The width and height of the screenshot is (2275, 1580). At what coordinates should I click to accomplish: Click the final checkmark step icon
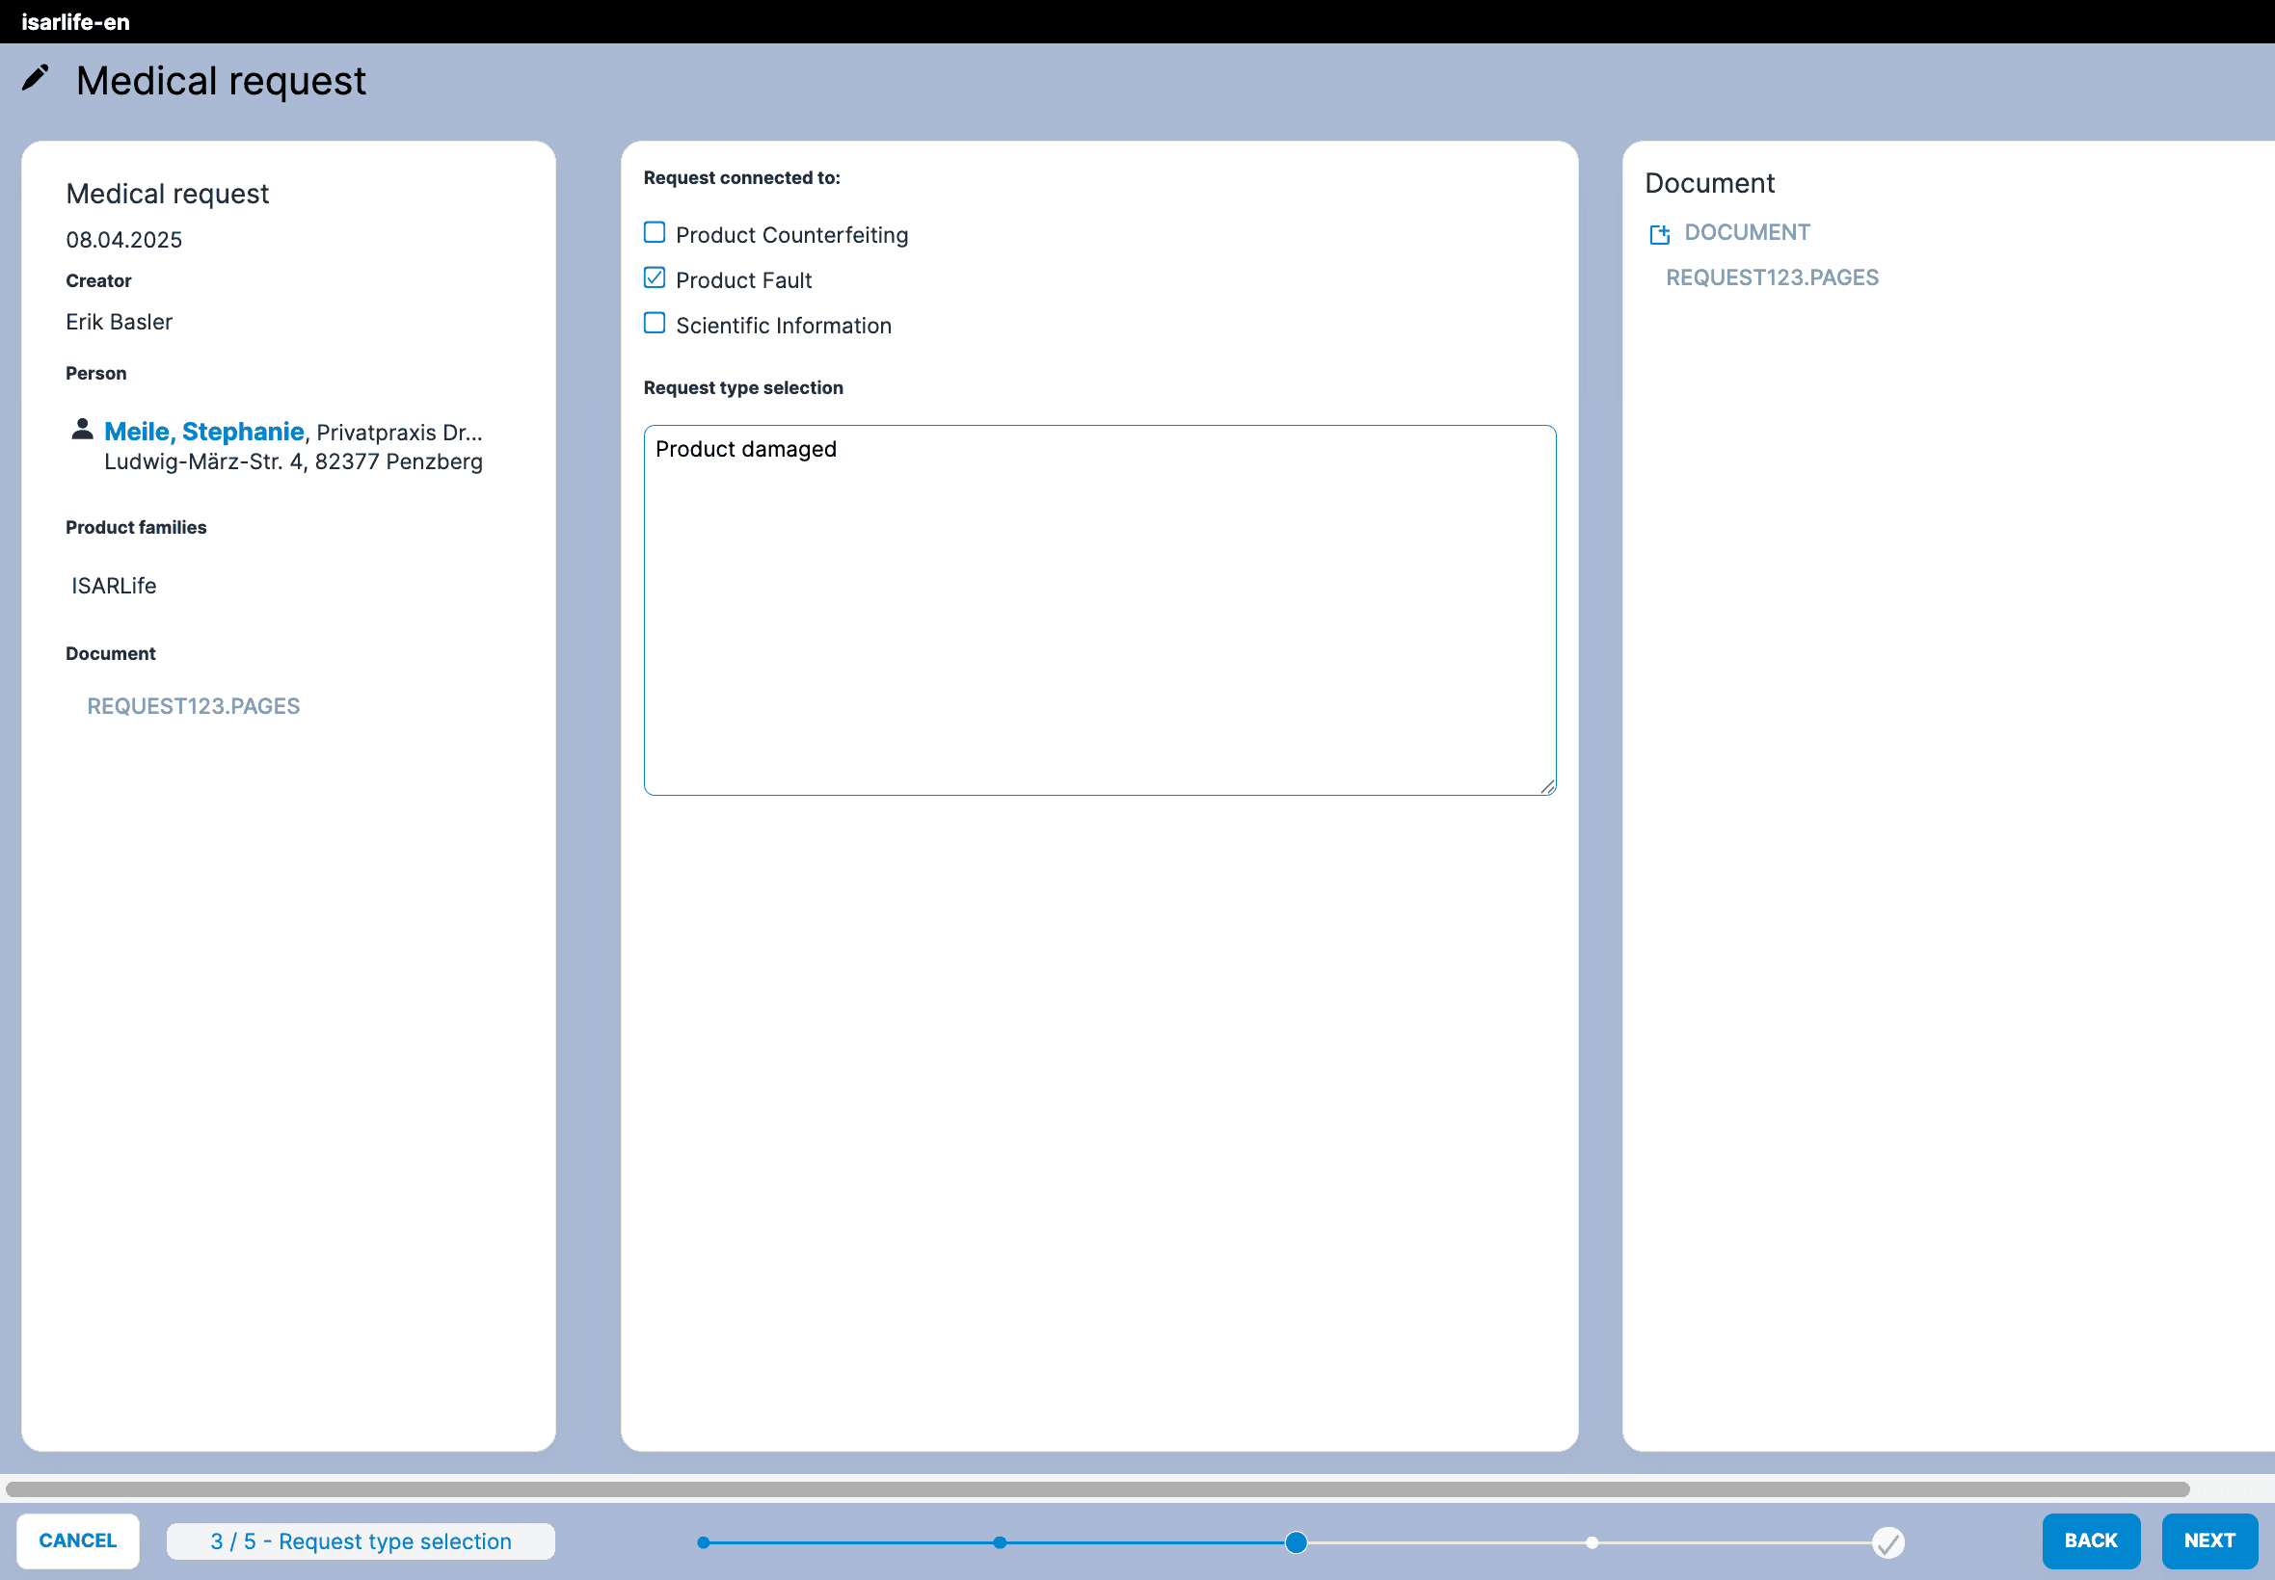[x=1887, y=1541]
